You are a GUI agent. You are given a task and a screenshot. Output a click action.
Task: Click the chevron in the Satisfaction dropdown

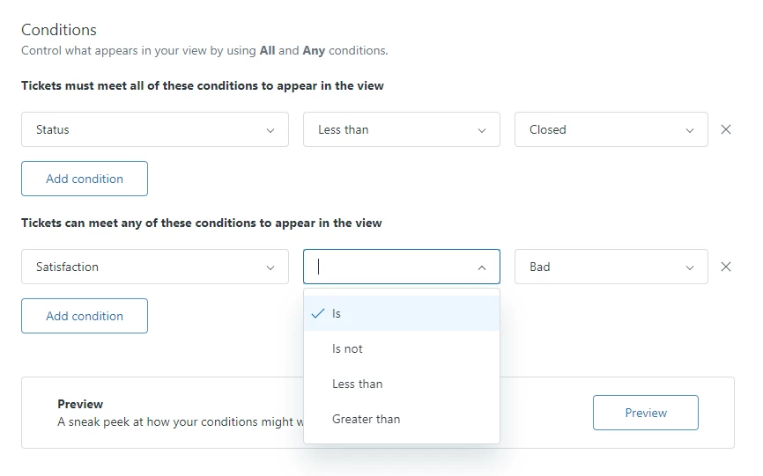[270, 267]
